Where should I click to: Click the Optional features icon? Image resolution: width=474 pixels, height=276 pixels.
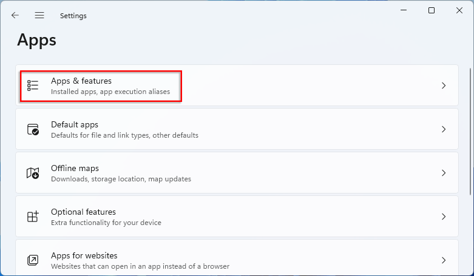33,217
